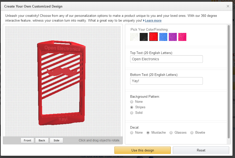
Task: Show the Side view of the model
Action: [56, 140]
